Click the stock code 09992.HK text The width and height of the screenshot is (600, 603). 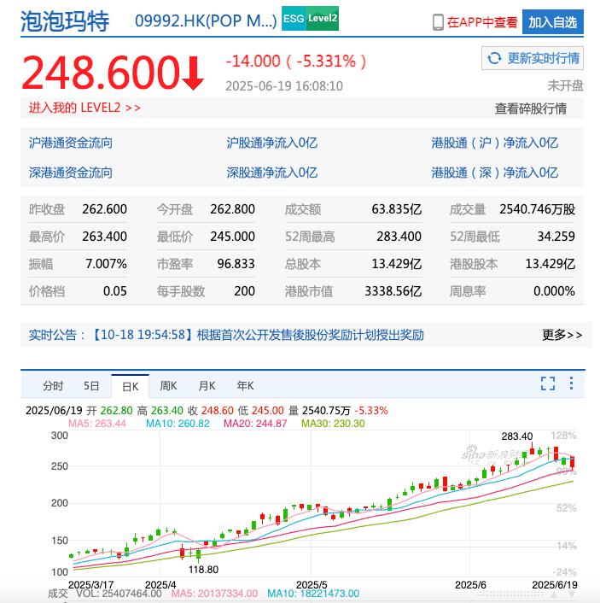pyautogui.click(x=206, y=21)
